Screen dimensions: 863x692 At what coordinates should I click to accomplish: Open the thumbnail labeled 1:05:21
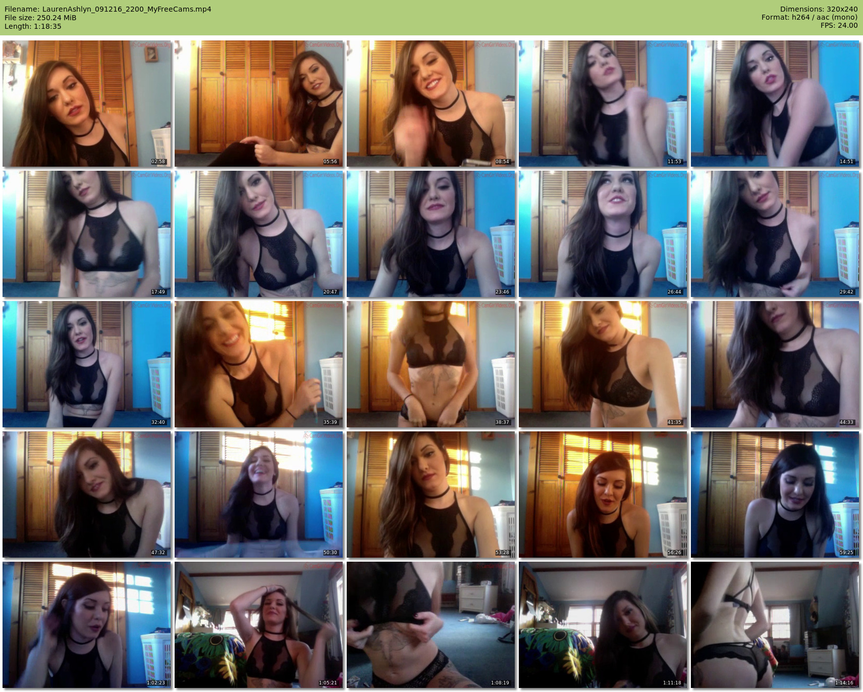(x=259, y=625)
